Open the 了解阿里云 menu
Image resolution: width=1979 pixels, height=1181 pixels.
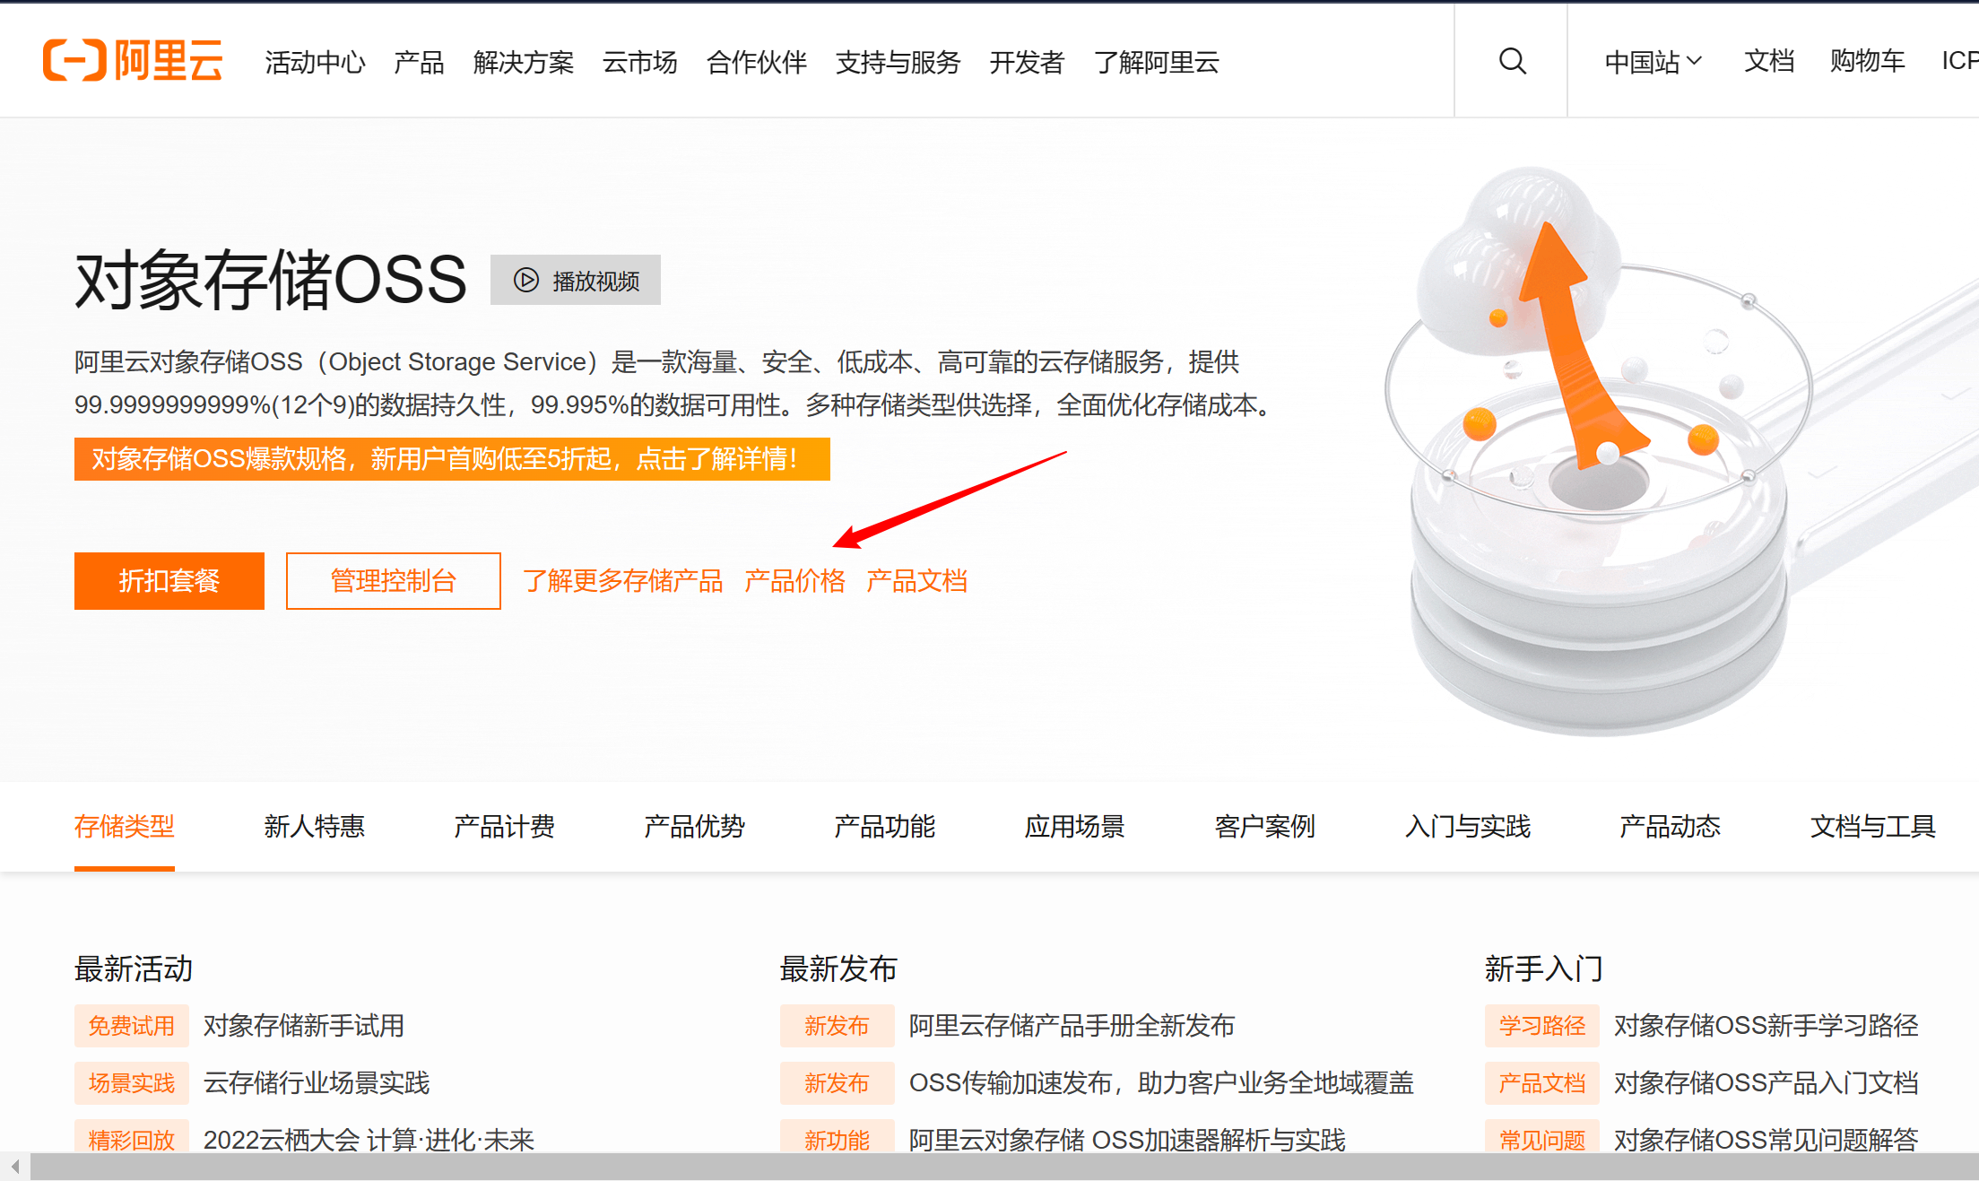click(1156, 63)
